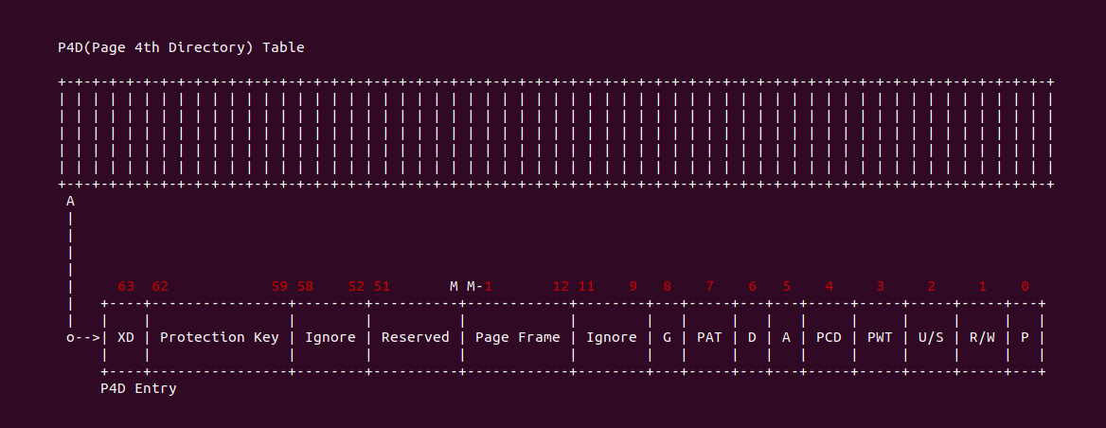Click the G bit field
1106x428 pixels.
click(x=667, y=337)
